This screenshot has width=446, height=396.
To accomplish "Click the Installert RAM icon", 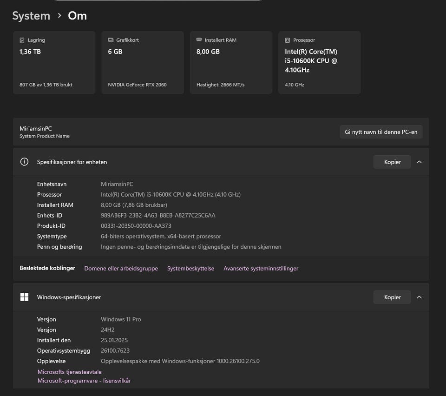I will (x=199, y=40).
